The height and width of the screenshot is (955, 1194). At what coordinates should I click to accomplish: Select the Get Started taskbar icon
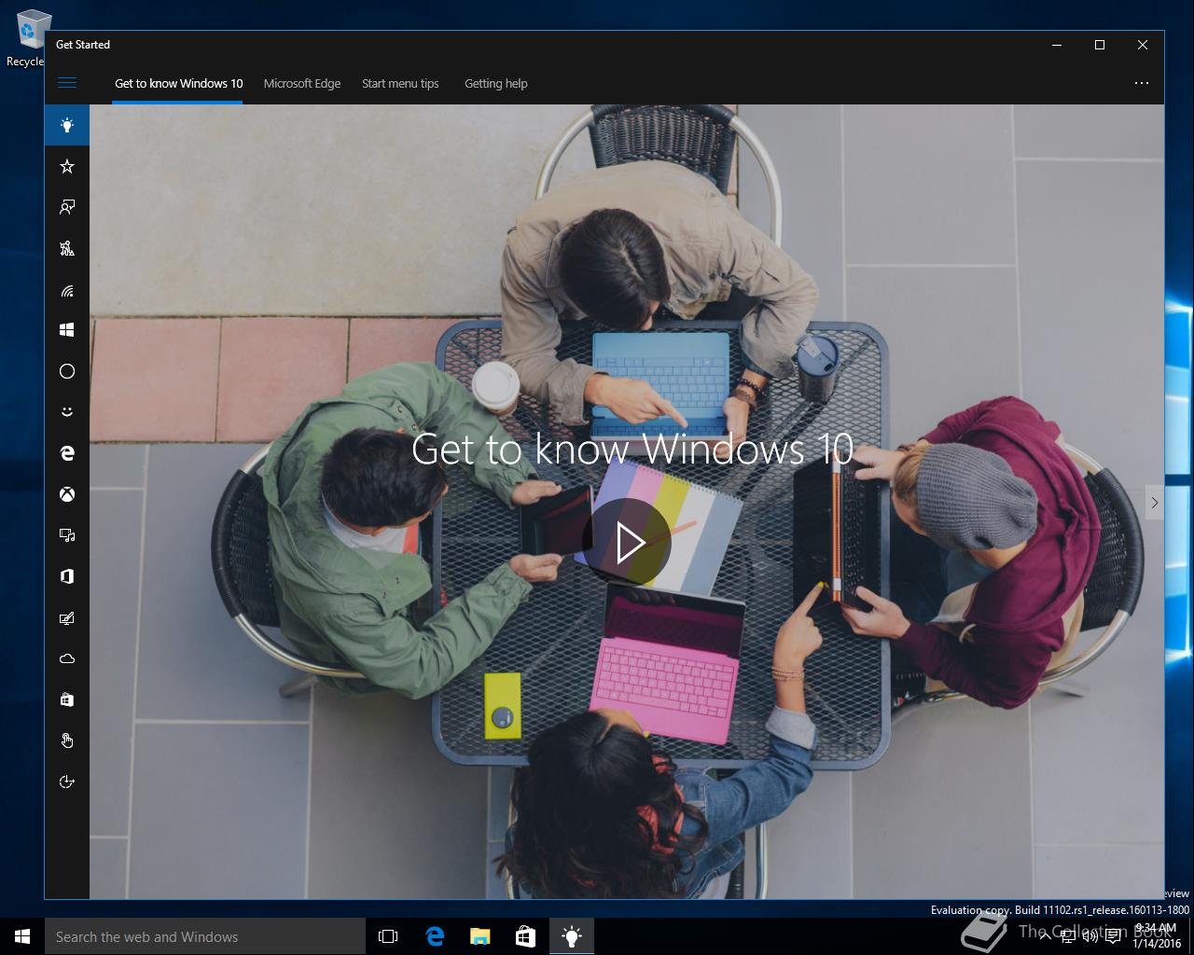[x=572, y=936]
